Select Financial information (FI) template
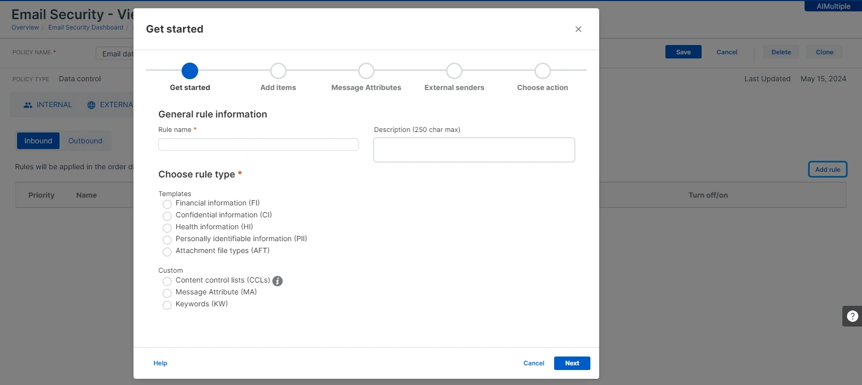 tap(167, 204)
